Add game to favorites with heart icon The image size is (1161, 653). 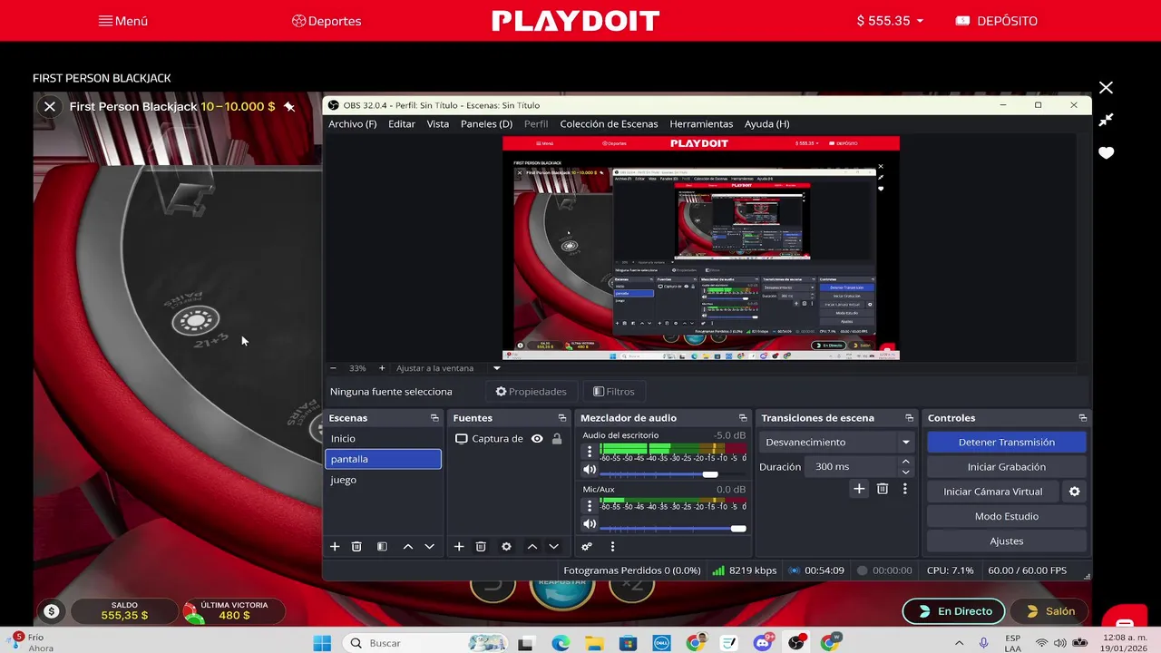[1106, 152]
